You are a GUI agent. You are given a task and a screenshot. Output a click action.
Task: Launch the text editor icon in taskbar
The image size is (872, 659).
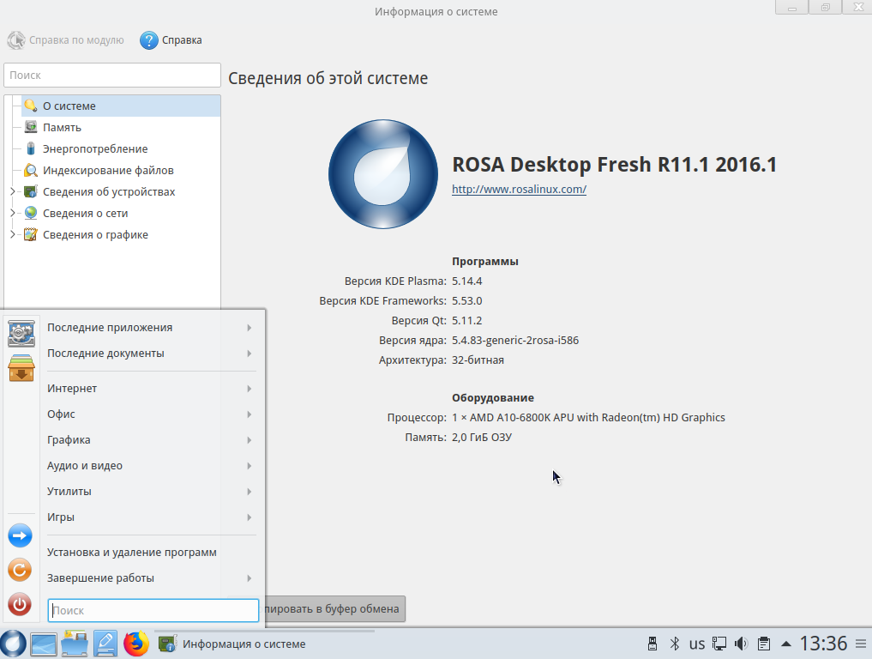[105, 644]
